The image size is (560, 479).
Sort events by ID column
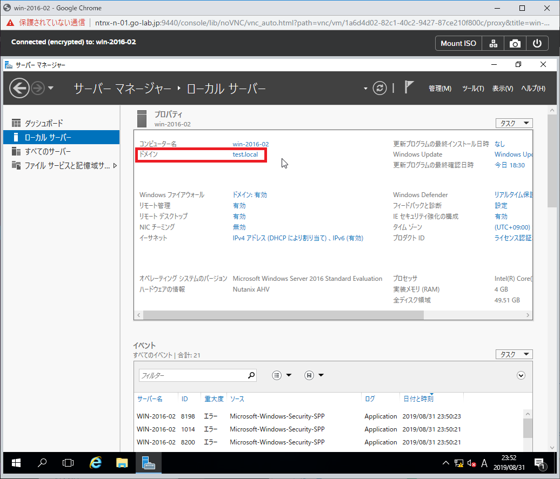(185, 399)
